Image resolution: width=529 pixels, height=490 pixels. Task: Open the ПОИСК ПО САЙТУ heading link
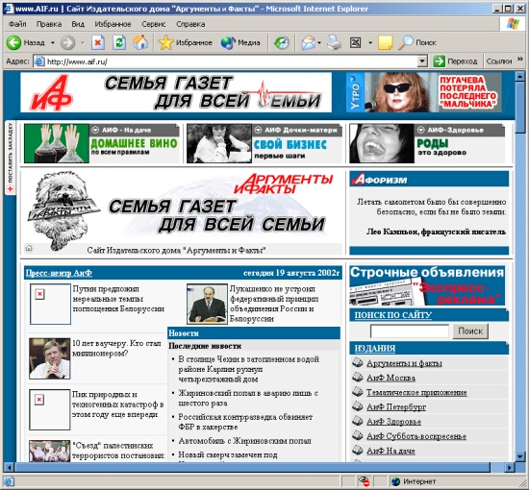pyautogui.click(x=393, y=315)
